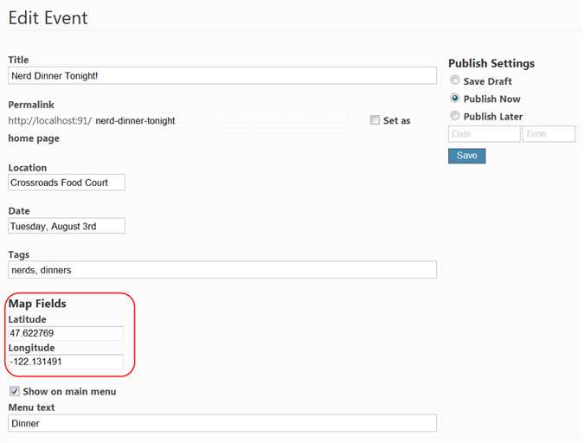This screenshot has width=584, height=443.
Task: Select the Publish Now radio option
Action: click(x=454, y=99)
